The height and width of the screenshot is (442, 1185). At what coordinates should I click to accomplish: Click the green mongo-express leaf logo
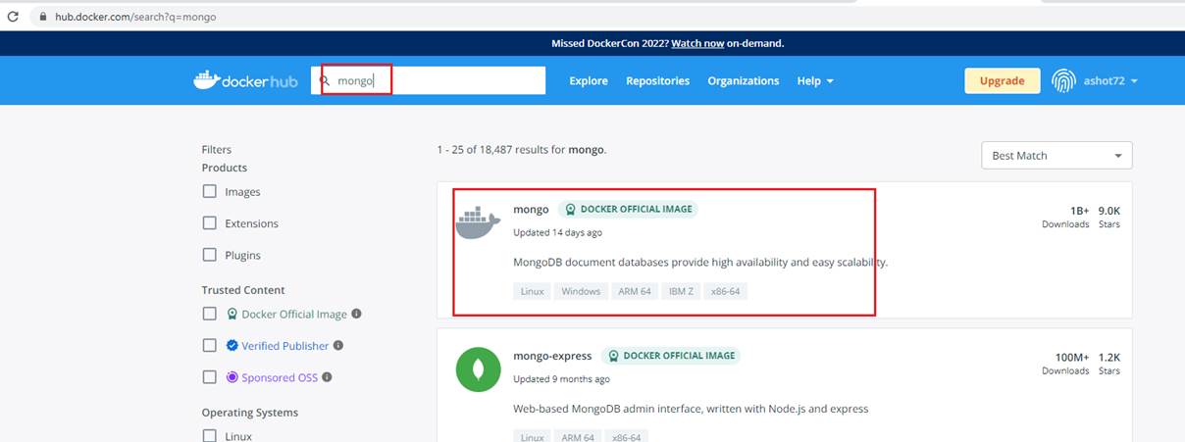click(x=478, y=369)
